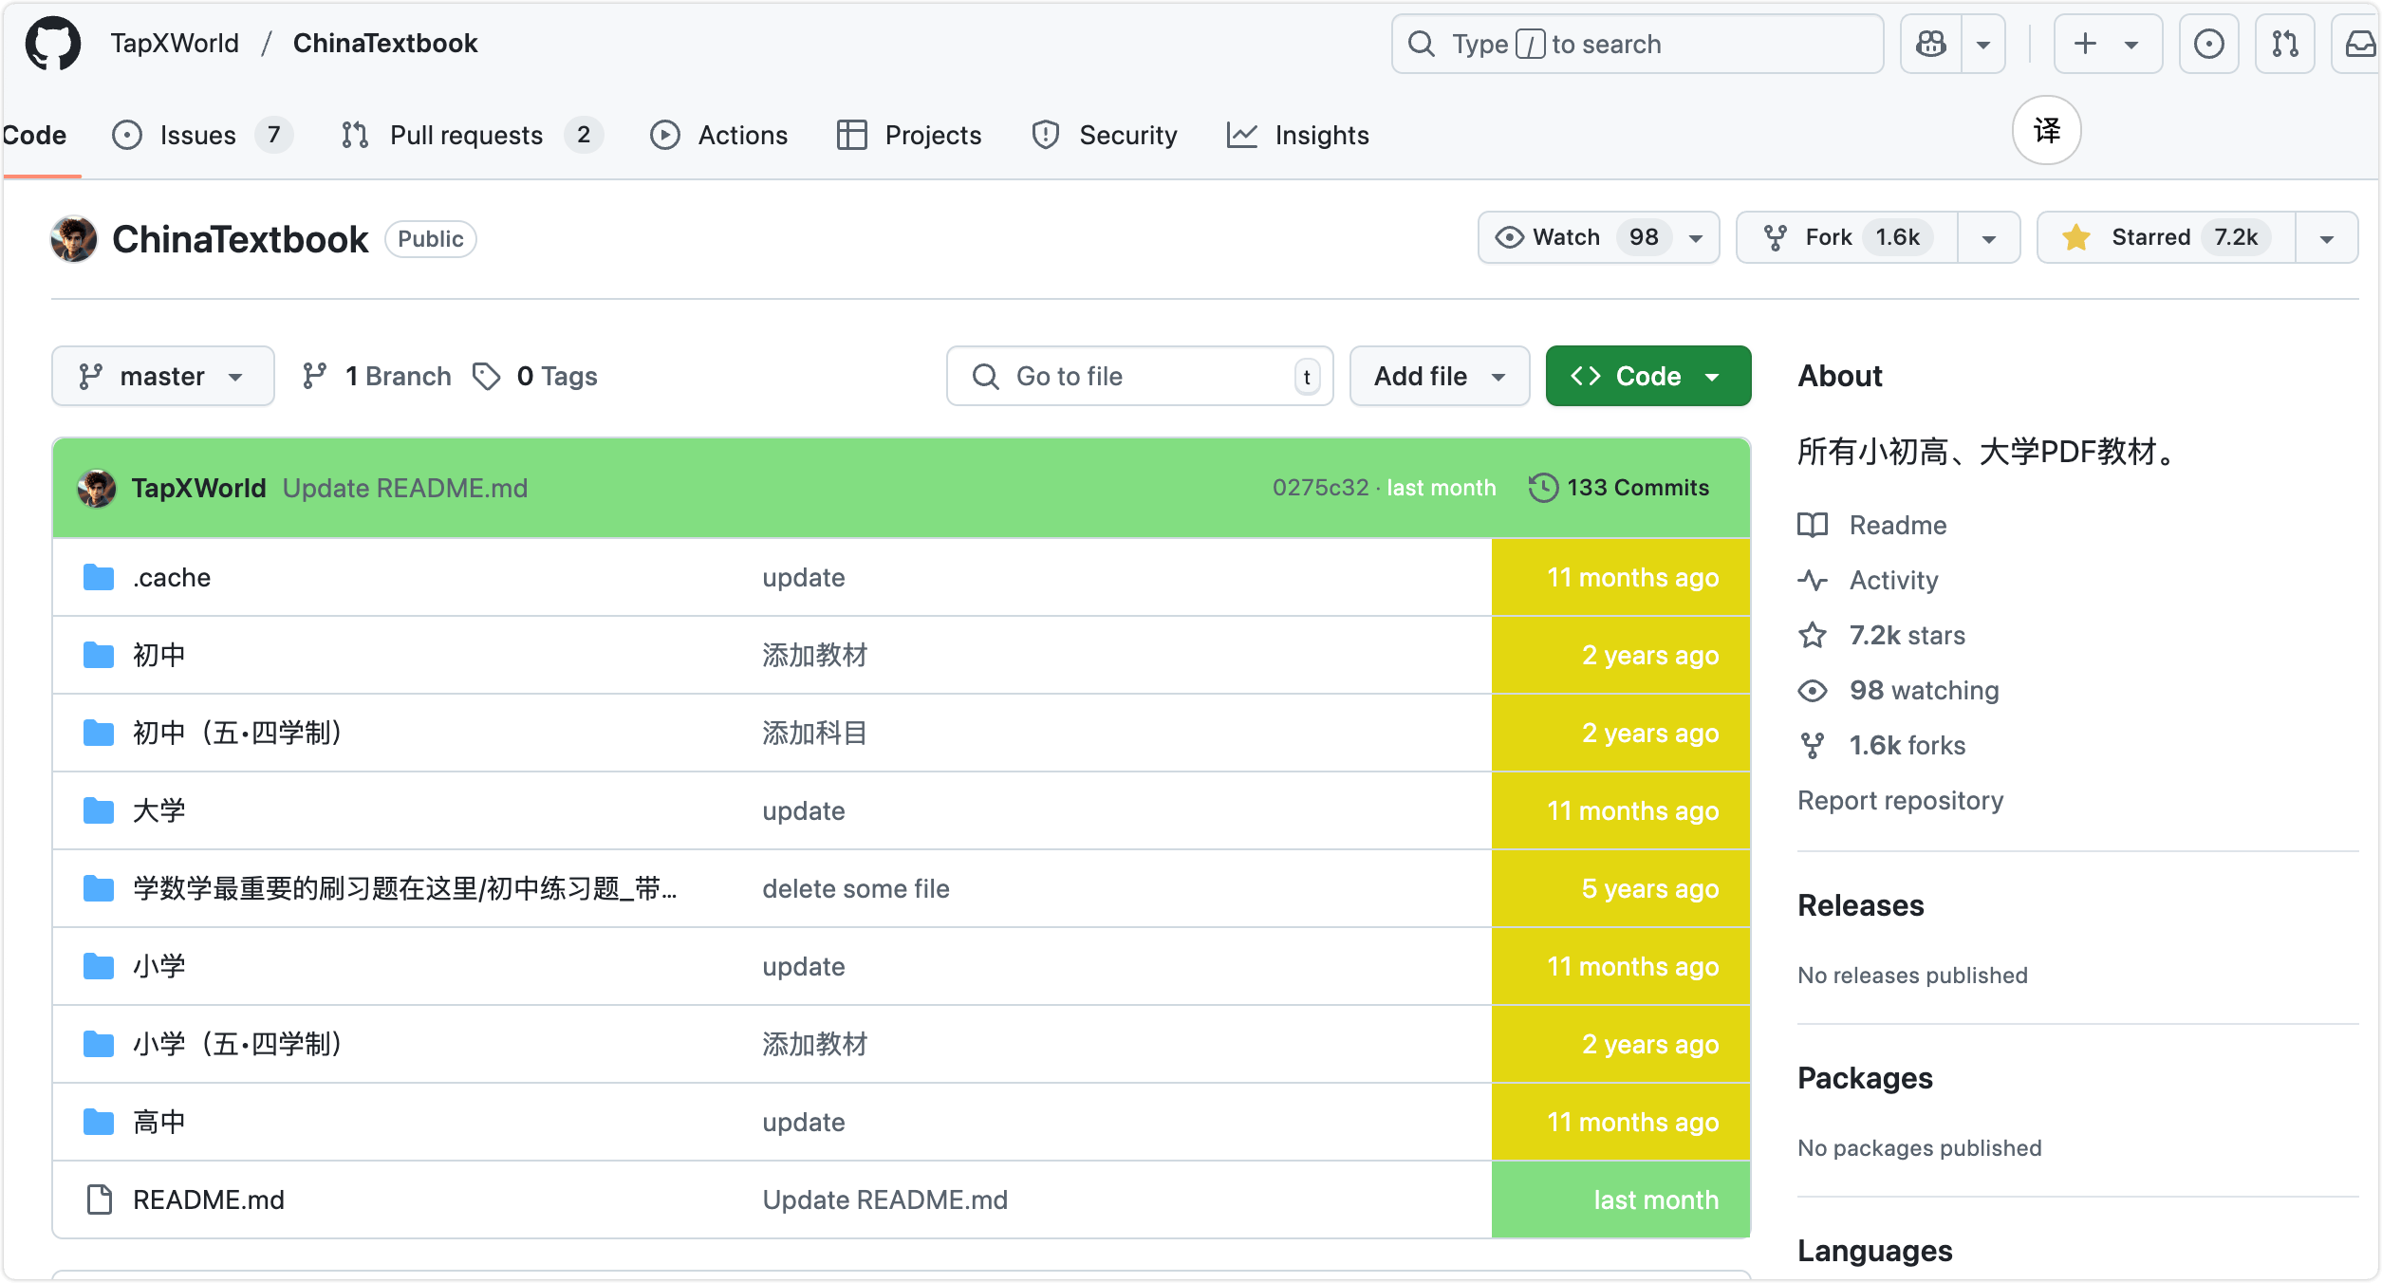Open the green Code clone dropdown
The image size is (2382, 1283).
[1648, 376]
